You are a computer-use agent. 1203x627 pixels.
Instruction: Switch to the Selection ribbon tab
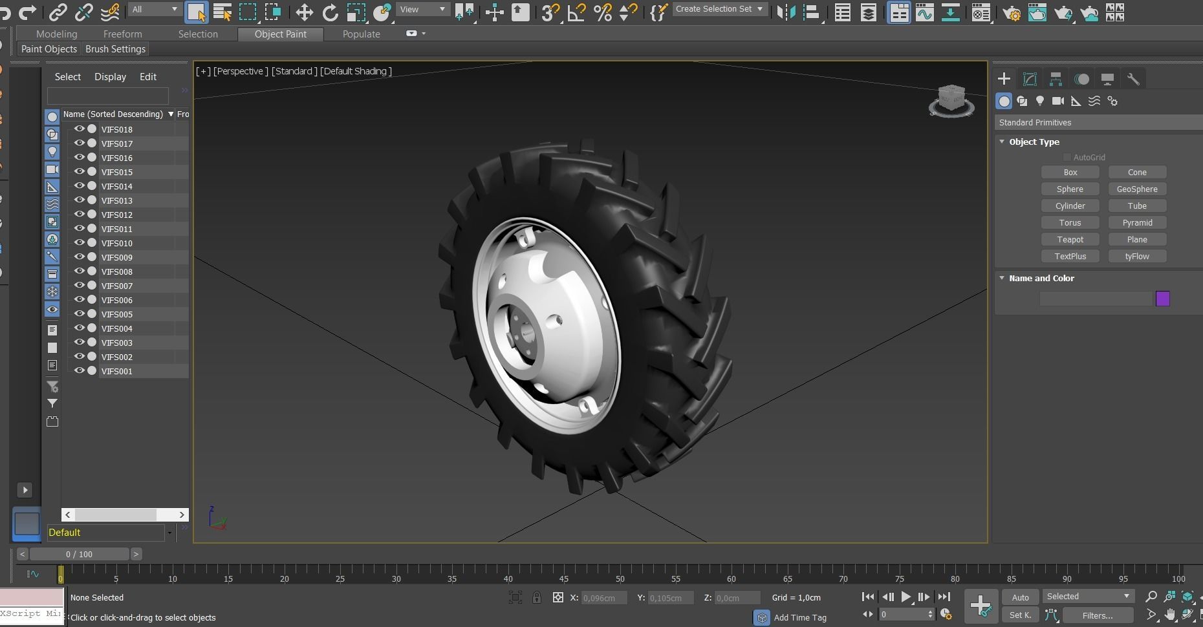(x=198, y=34)
